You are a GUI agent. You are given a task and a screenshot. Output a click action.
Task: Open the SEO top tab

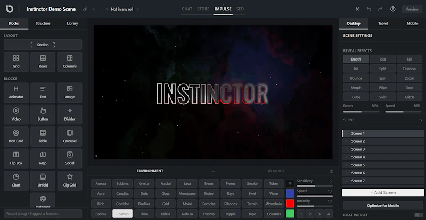(x=240, y=9)
